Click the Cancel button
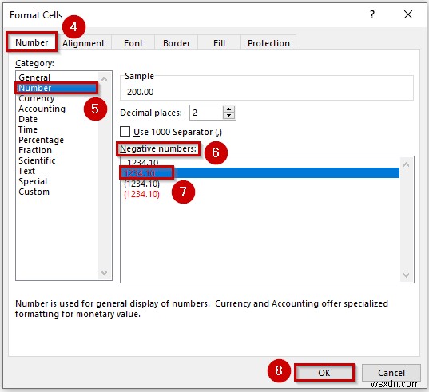429x392 pixels. pyautogui.click(x=391, y=373)
